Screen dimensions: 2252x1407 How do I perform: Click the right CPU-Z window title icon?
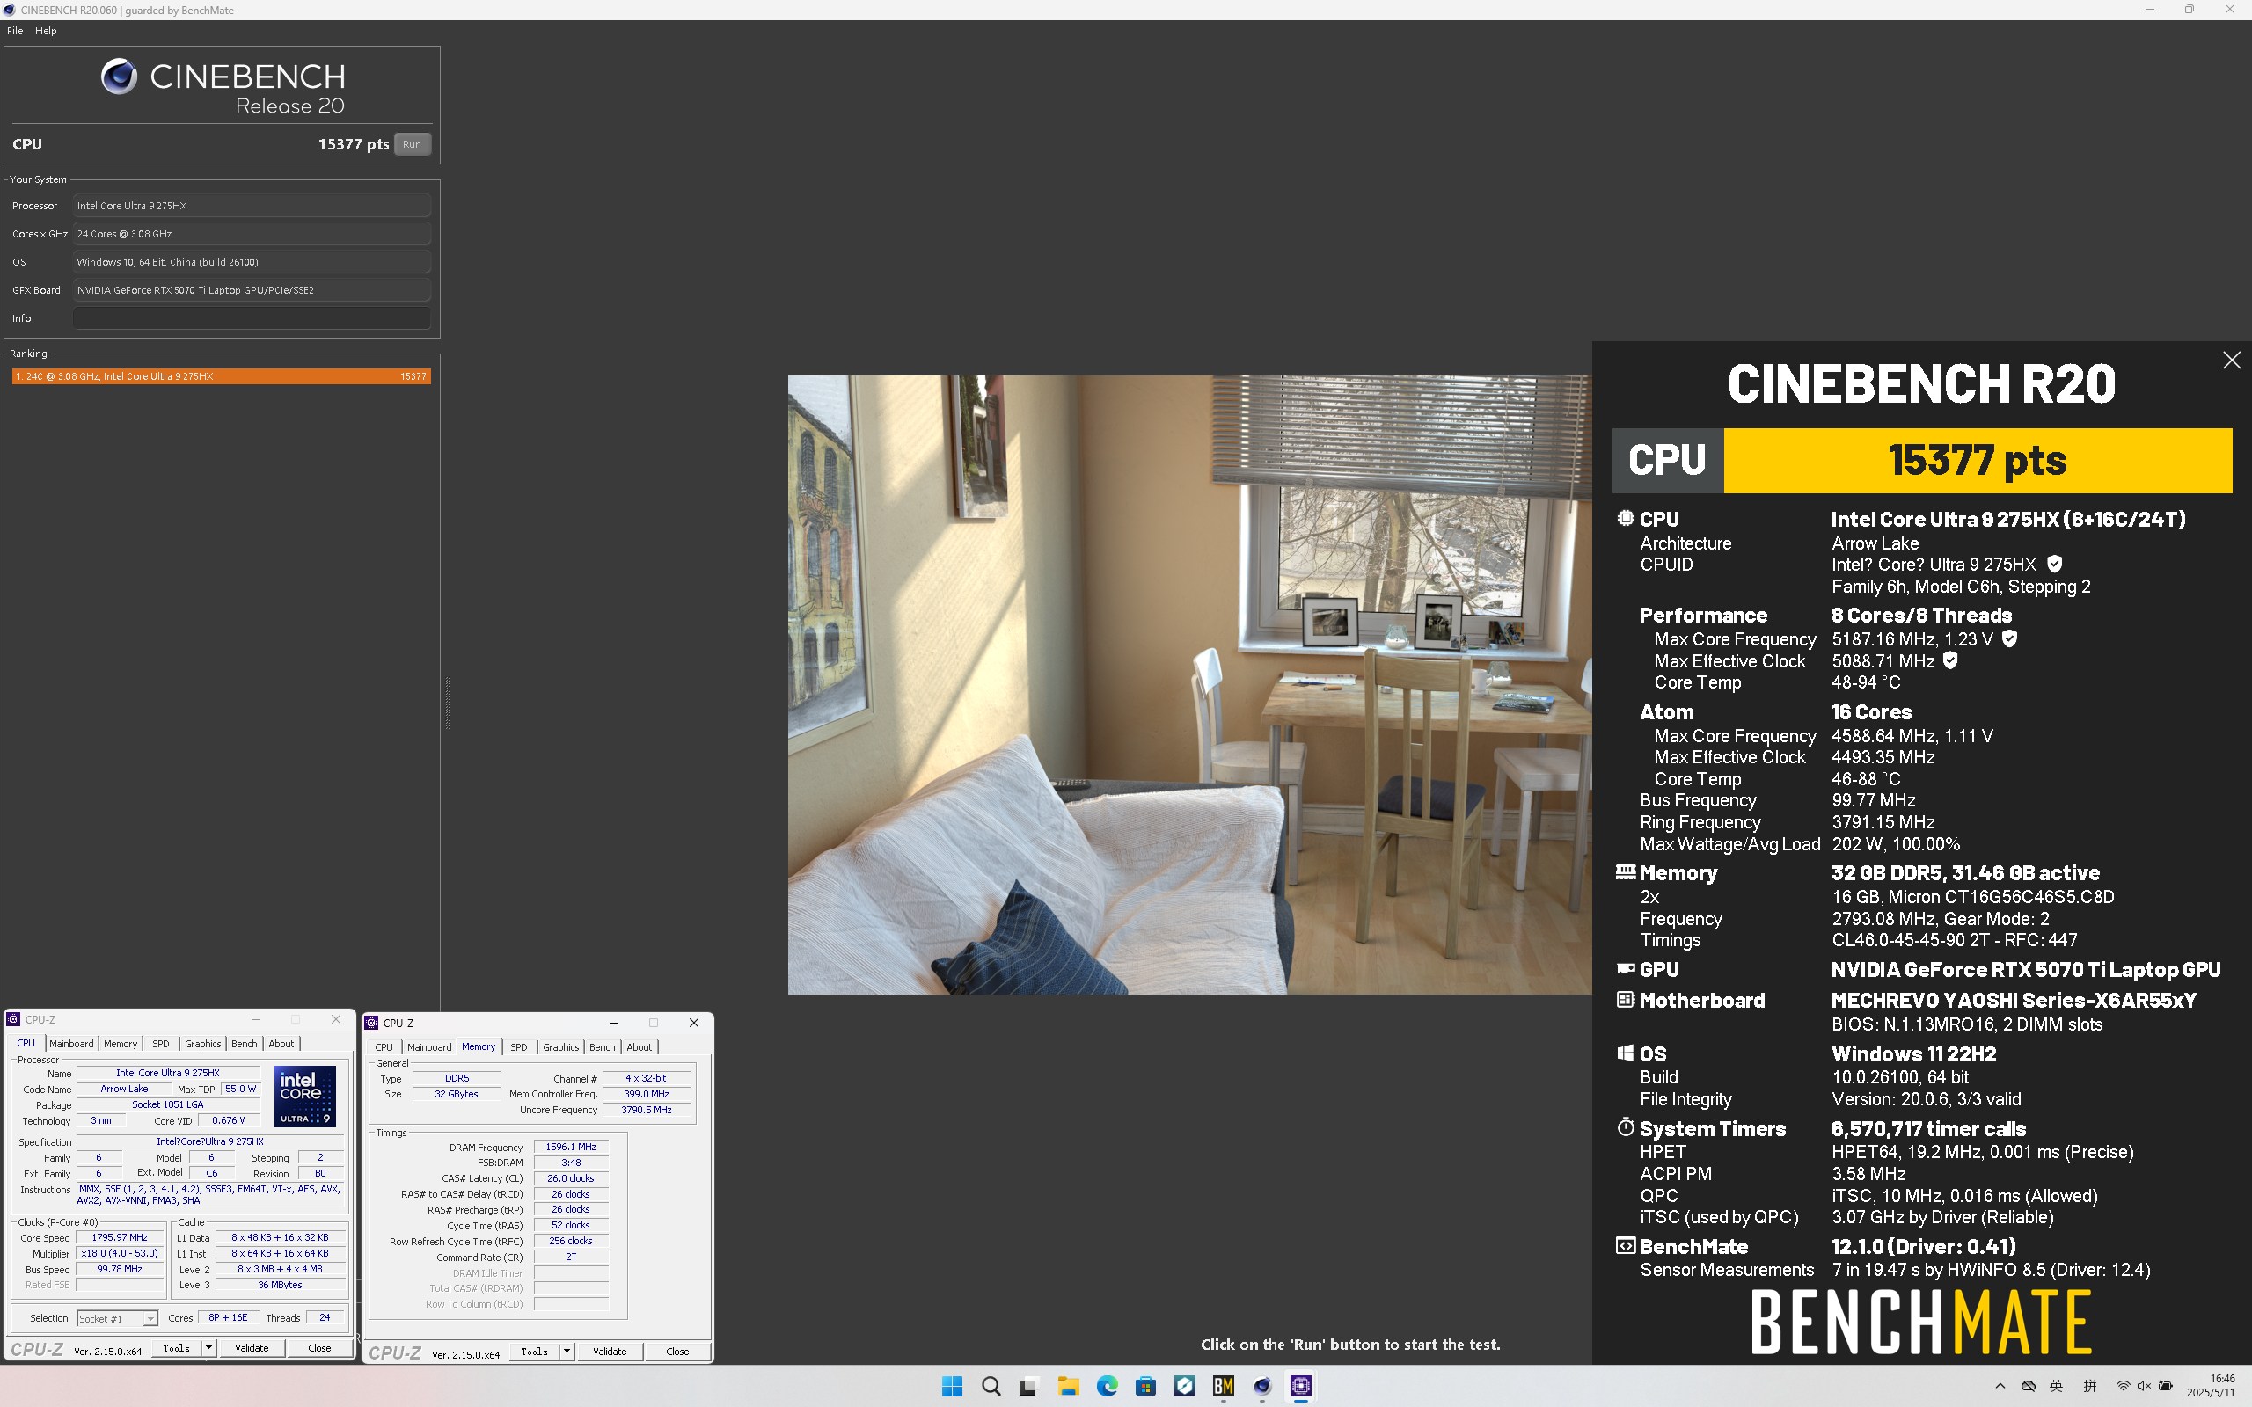(371, 1023)
